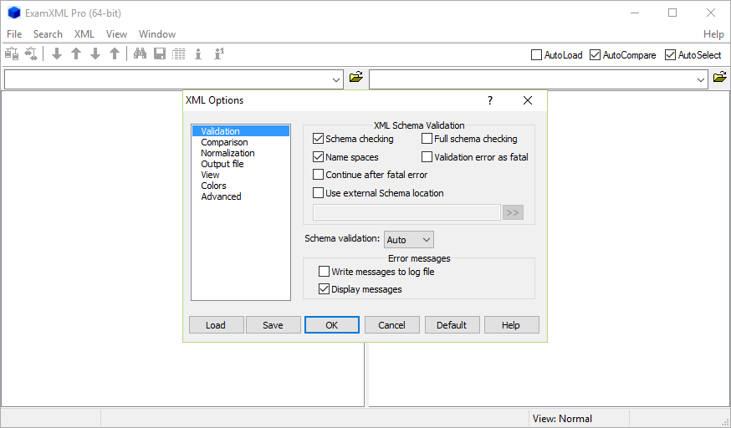The image size is (731, 428).
Task: Check Write messages to log file
Action: click(x=324, y=272)
